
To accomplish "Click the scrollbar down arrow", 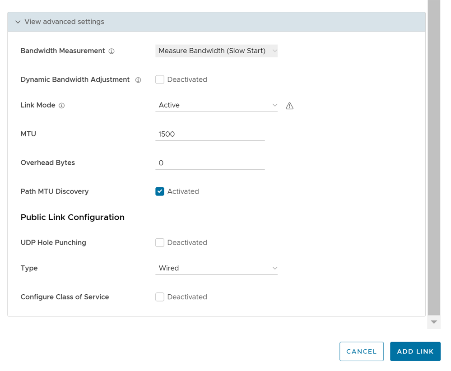I will click(434, 322).
